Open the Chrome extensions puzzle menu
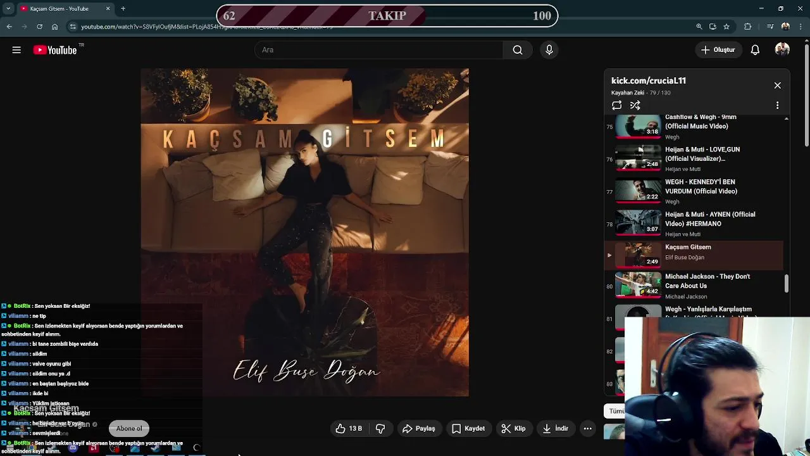The width and height of the screenshot is (810, 456). 748,27
